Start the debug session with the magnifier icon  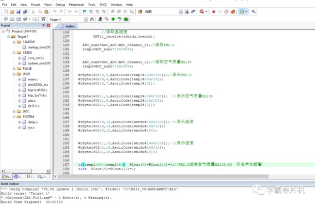click(202, 12)
